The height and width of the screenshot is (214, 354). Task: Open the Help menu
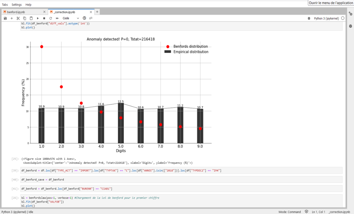click(x=28, y=4)
